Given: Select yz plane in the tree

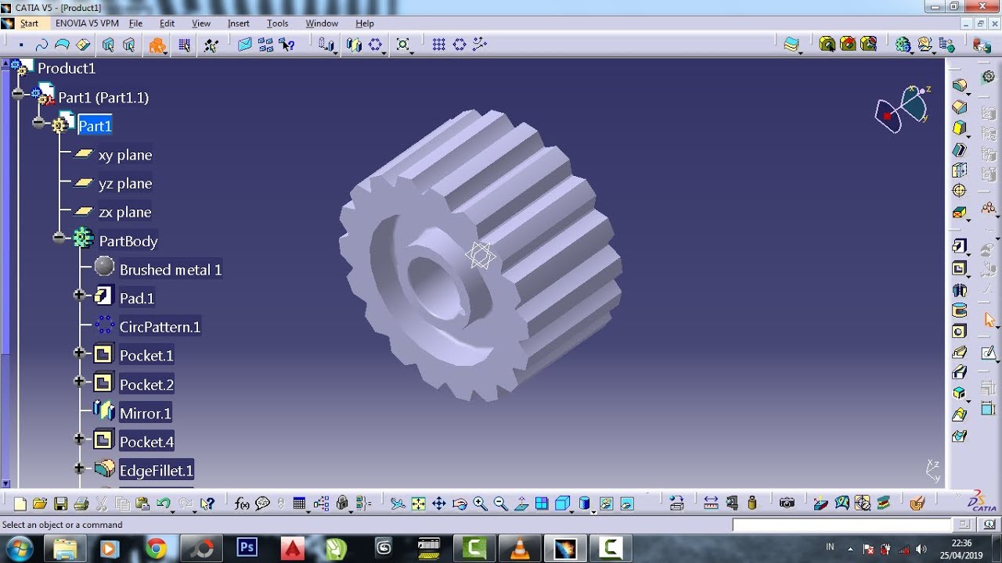Looking at the screenshot, I should point(125,184).
